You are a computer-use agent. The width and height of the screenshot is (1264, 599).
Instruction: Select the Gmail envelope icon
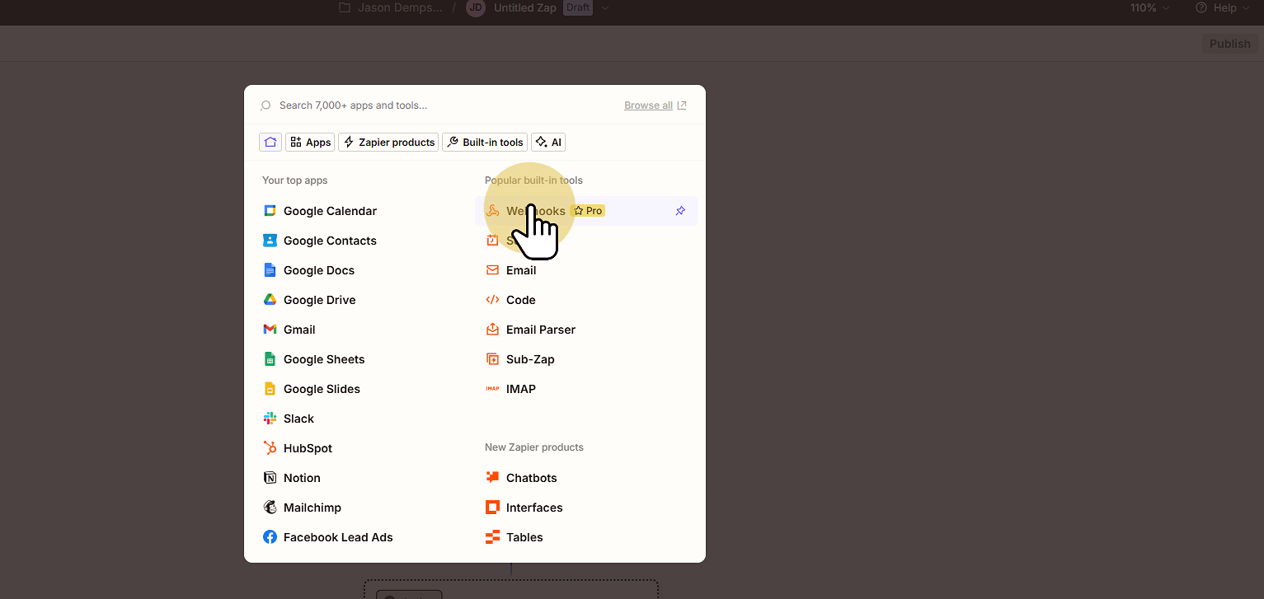pyautogui.click(x=270, y=330)
